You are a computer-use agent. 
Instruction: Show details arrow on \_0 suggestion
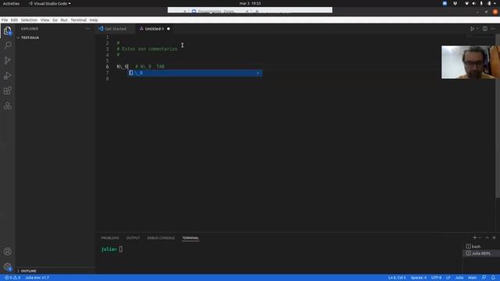(258, 73)
